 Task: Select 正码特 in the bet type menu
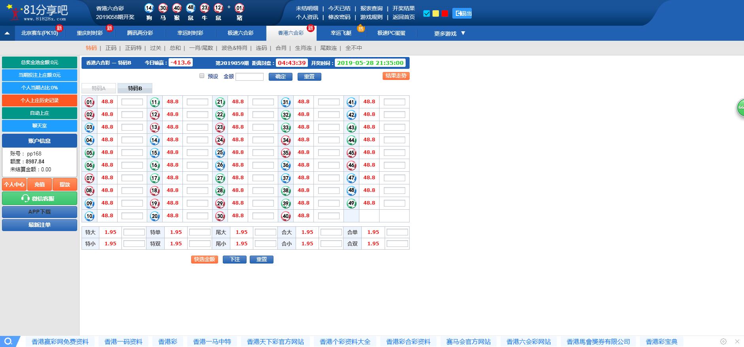point(133,48)
